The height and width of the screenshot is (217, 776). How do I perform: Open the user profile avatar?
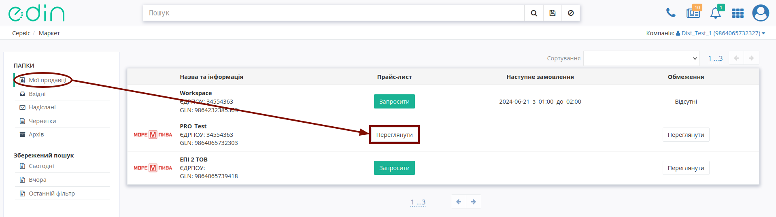[761, 13]
